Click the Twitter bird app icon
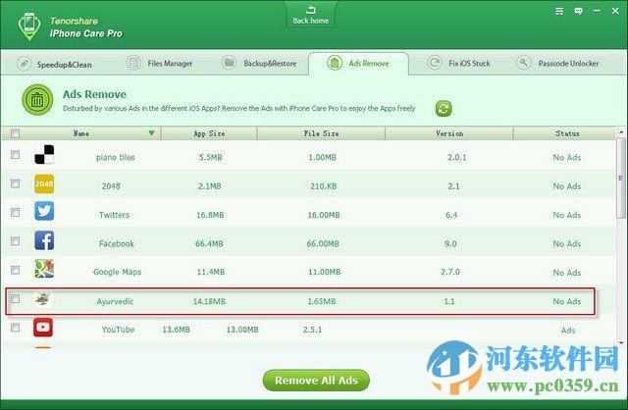The image size is (628, 410). pyautogui.click(x=44, y=212)
